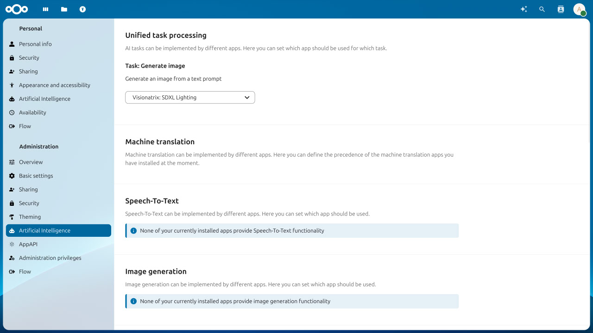
Task: Click lock icon beside personal Security
Action: [12, 58]
